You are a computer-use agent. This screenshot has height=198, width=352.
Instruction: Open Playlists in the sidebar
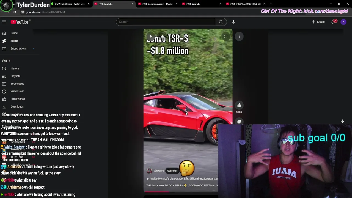pos(15,76)
